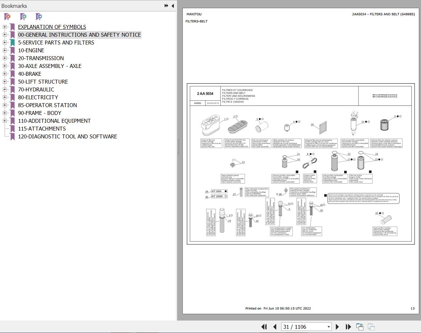Go to the previous page
The width and height of the screenshot is (421, 333).
pos(275,327)
